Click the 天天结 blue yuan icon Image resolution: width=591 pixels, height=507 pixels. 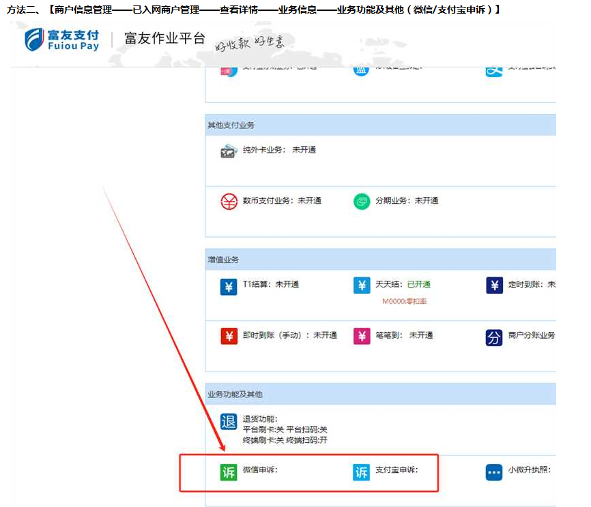point(361,286)
